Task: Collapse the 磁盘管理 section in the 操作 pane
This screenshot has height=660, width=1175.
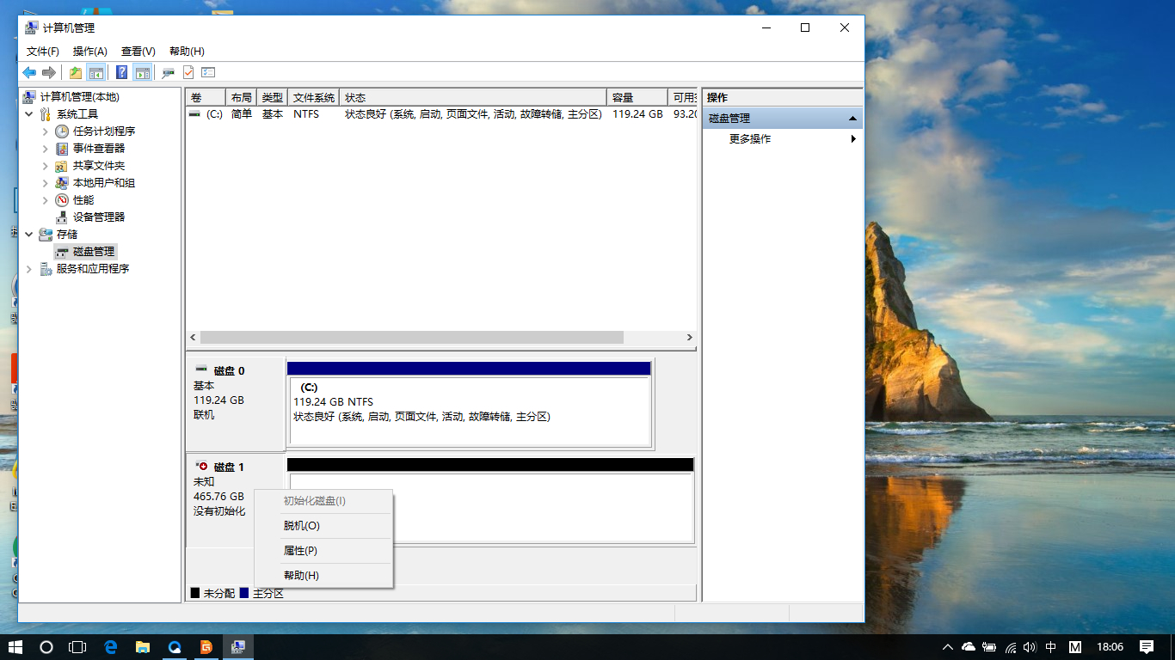Action: tap(852, 119)
